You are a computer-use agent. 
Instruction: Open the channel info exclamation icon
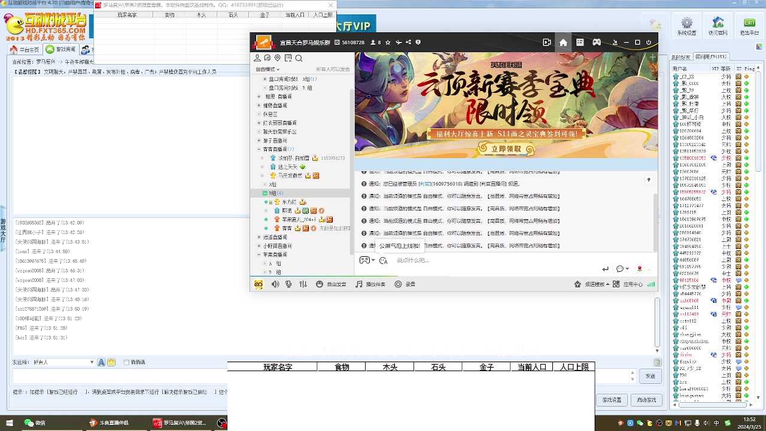(x=418, y=43)
